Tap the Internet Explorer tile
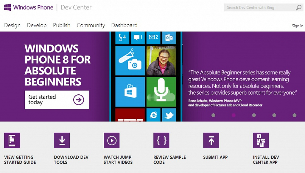 coord(153,115)
